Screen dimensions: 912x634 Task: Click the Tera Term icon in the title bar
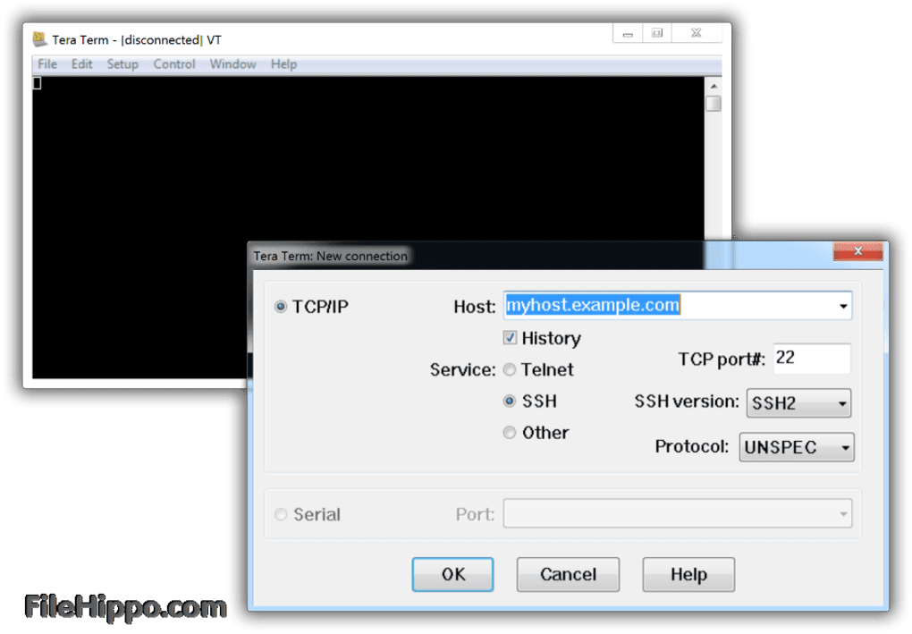click(38, 39)
